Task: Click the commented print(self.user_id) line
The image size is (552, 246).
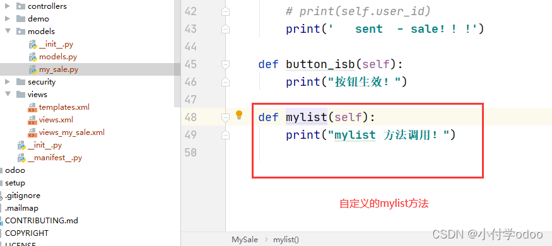Action: click(x=358, y=11)
